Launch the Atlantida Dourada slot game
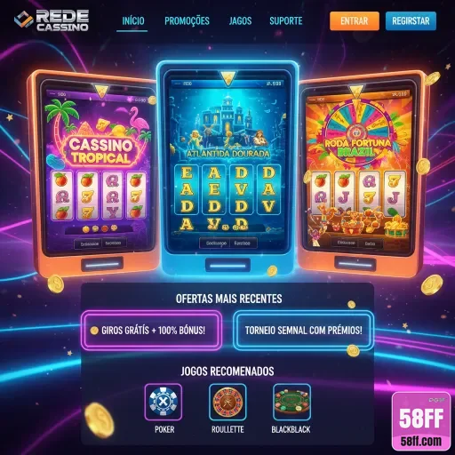The image size is (455, 455). [227, 167]
